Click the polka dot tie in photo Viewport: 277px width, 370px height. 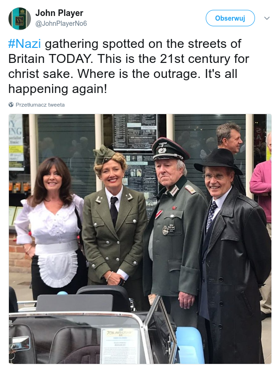(x=211, y=215)
